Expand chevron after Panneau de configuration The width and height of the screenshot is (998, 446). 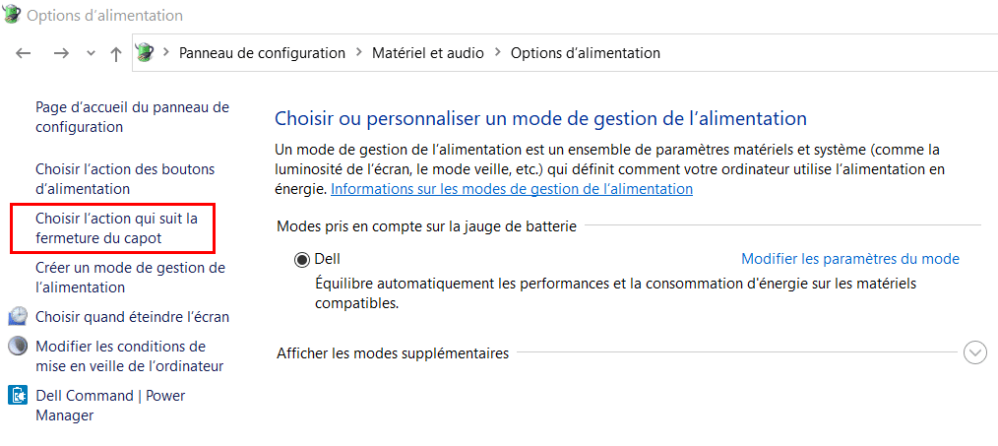359,53
